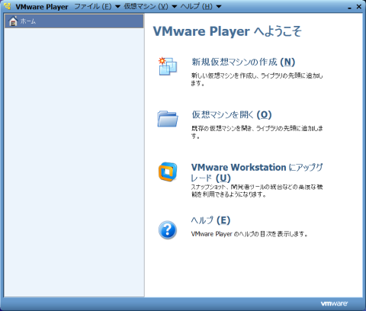The height and width of the screenshot is (311, 366).
Task: Click the text 既存の仮想マシンを開き description
Action: [257, 132]
